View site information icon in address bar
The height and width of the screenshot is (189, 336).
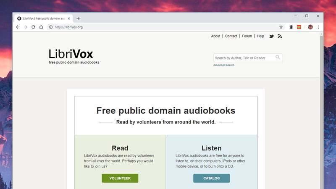51,27
